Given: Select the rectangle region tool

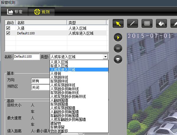Looking at the screenshot, I should pyautogui.click(x=147, y=24).
